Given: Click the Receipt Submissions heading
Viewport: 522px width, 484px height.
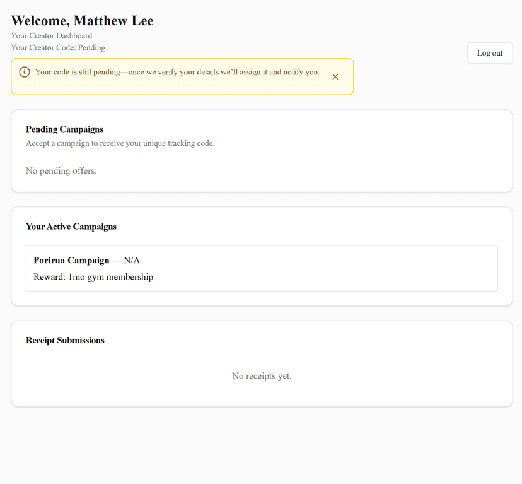Looking at the screenshot, I should click(65, 341).
